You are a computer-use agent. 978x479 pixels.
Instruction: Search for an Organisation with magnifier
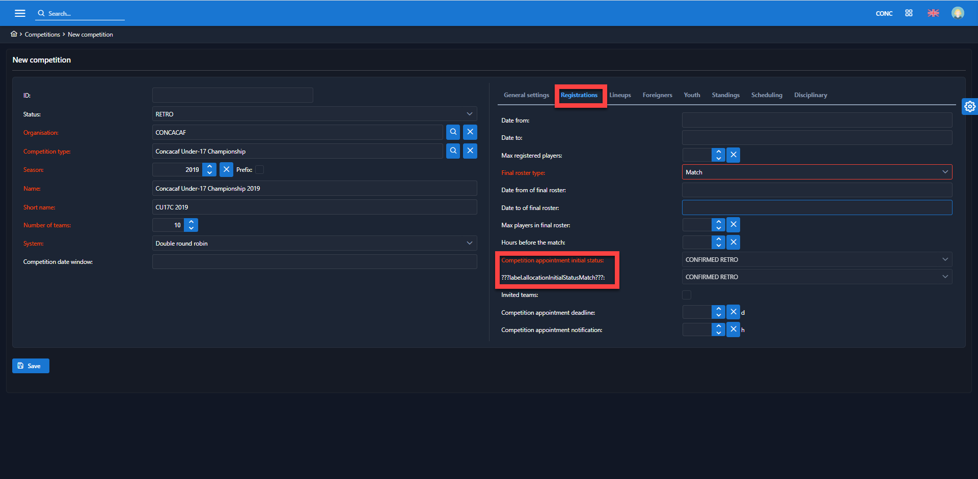[453, 132]
